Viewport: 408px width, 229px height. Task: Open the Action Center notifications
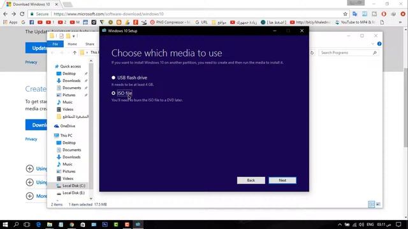398,225
